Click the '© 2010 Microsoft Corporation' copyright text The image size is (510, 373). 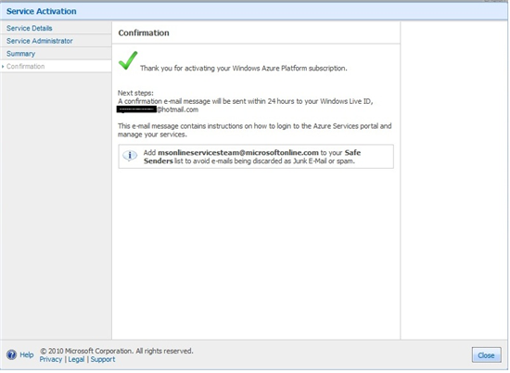[x=117, y=351]
